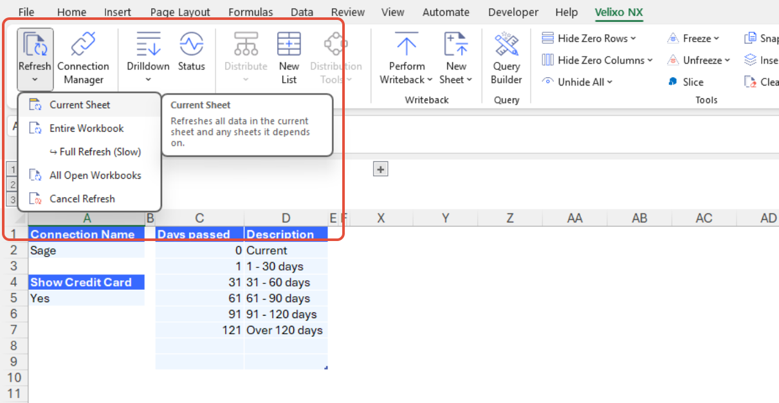Expand the Drilldown dropdown arrow
779x403 pixels.
click(148, 80)
